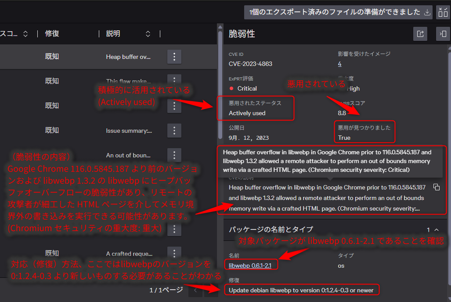
Task: Open the affected images link showing 4
Action: pos(339,64)
